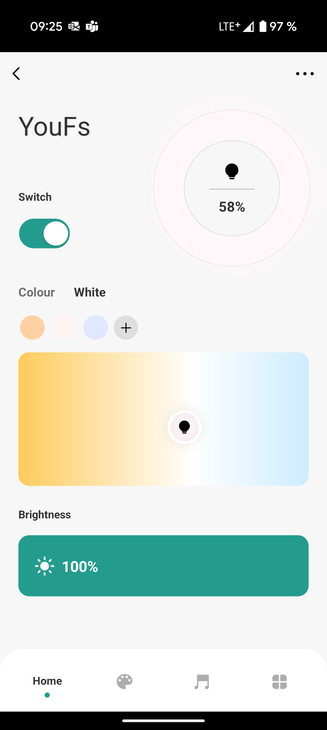Tap the bulb handle on the temperature gradient
Viewport: 327px width, 730px height.
click(184, 427)
